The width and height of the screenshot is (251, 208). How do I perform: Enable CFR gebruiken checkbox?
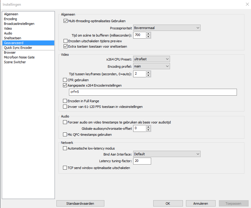pos(65,80)
